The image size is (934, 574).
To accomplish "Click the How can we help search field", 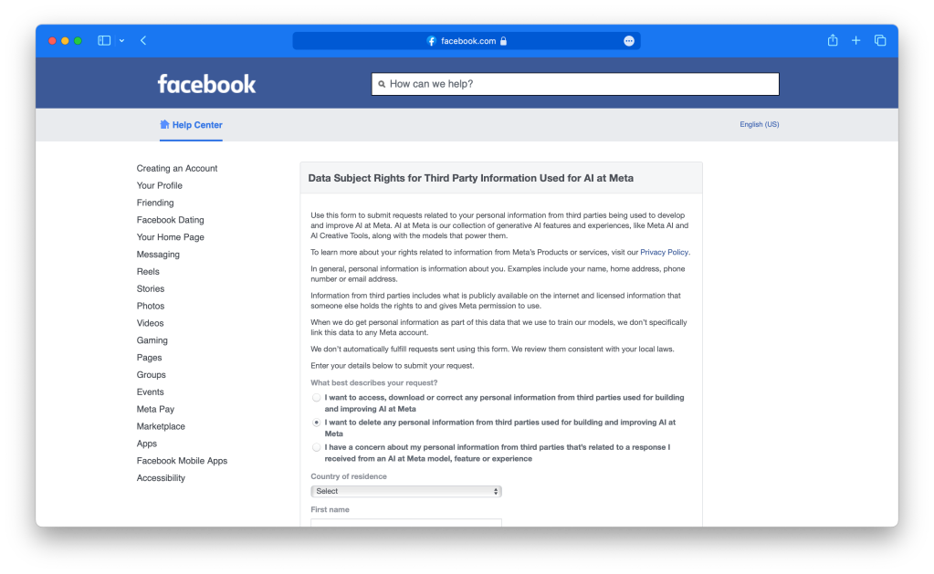I will [575, 84].
